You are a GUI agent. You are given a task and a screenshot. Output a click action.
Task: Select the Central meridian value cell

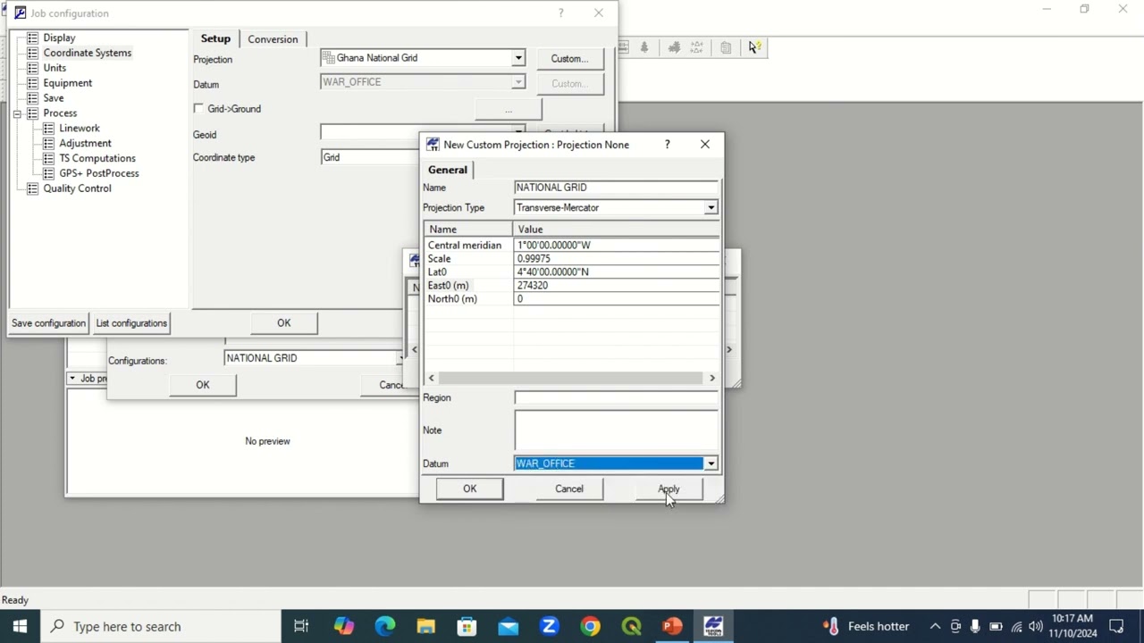(616, 245)
